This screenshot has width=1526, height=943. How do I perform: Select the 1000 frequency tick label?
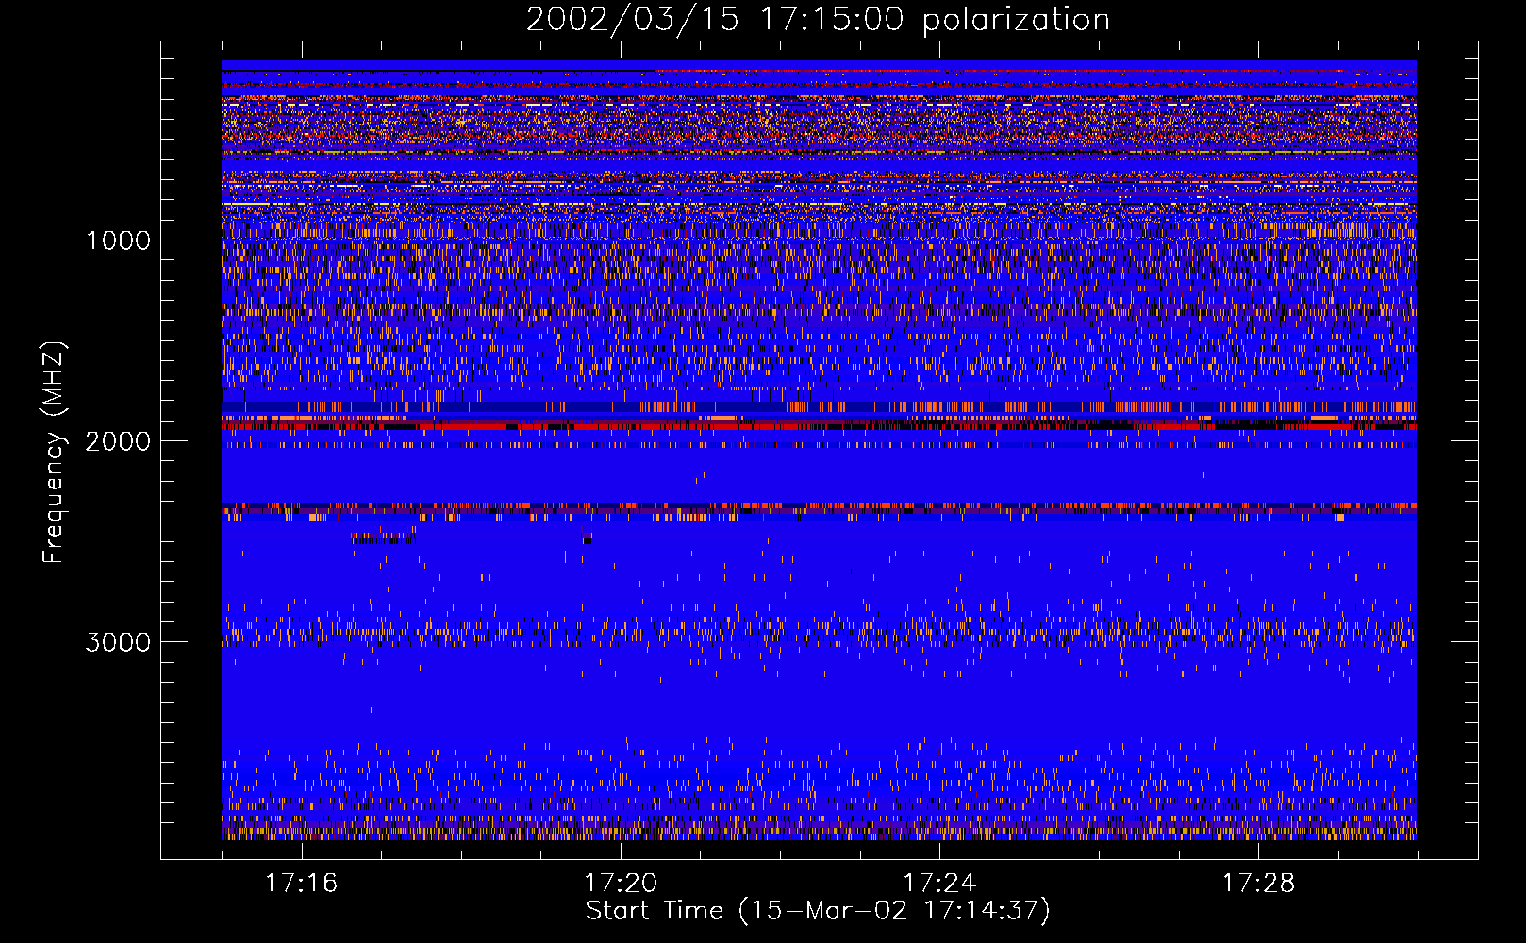(x=118, y=240)
